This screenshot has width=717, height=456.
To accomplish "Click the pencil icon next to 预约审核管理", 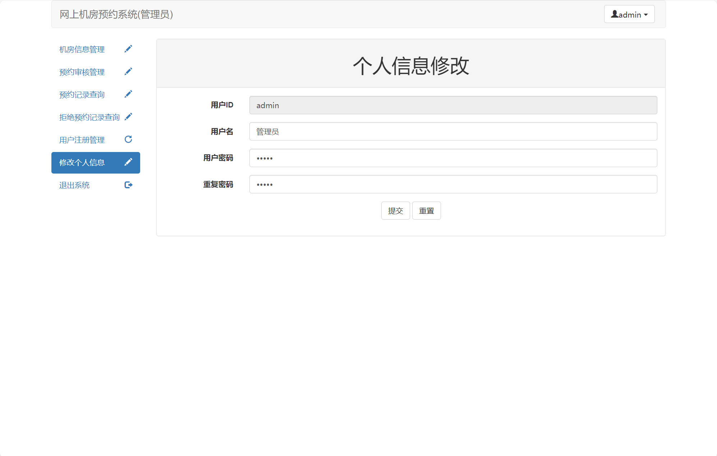I will pos(128,71).
